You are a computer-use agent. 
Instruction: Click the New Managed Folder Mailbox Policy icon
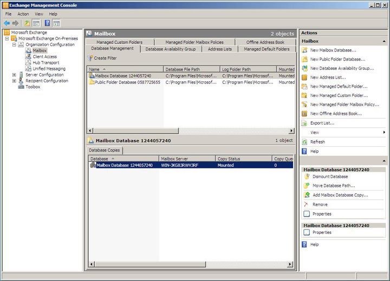tap(304, 104)
